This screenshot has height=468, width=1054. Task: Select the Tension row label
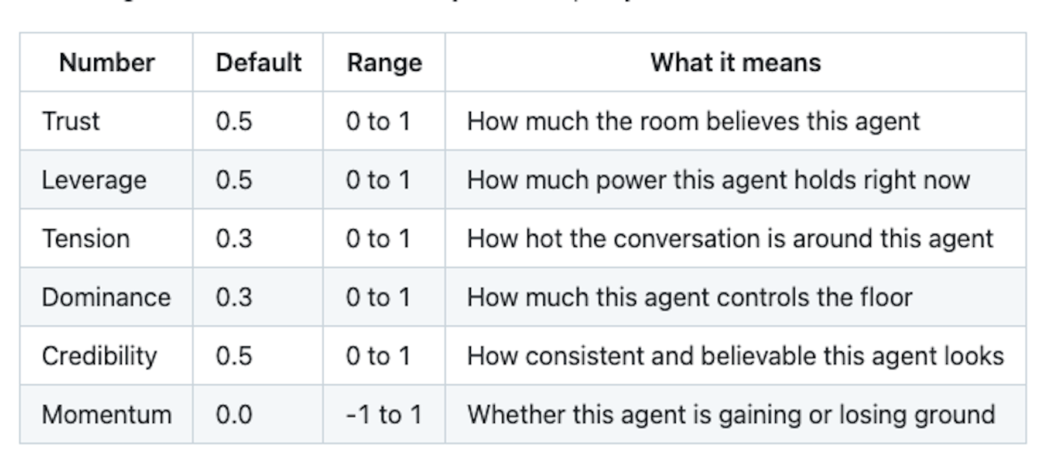click(85, 239)
